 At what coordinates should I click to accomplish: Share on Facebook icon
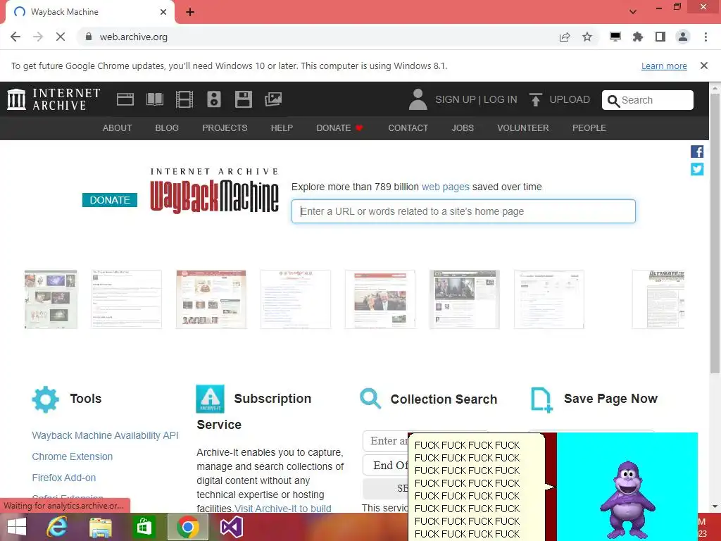click(697, 151)
